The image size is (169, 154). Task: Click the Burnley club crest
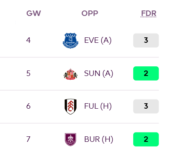coord(71,139)
